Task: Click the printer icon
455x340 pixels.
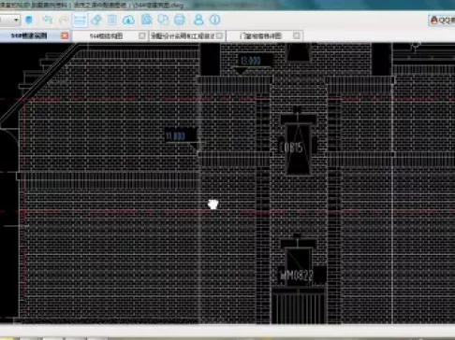Action: coord(180,20)
